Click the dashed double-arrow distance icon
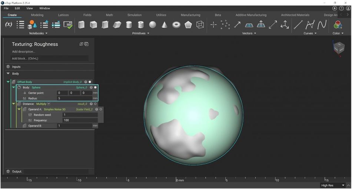Viewport: 352px width, 189px height. 273,25
